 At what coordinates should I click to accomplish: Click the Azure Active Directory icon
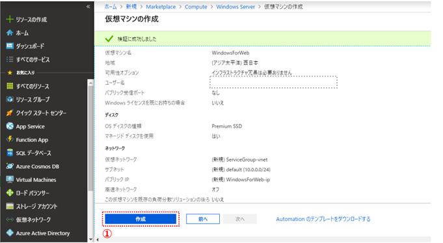click(10, 233)
